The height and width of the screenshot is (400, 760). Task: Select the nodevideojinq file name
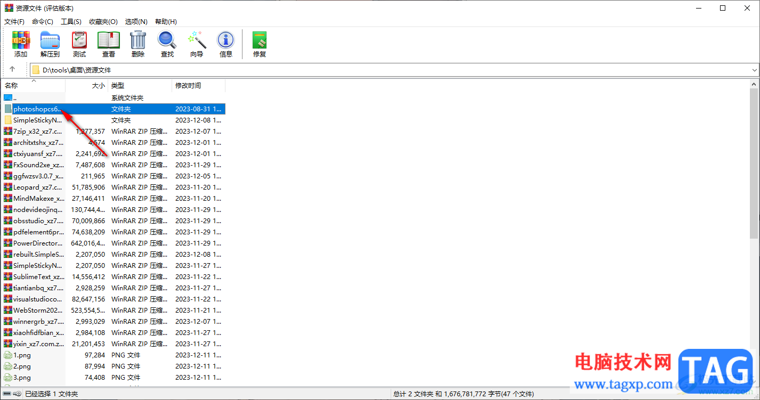click(x=38, y=209)
